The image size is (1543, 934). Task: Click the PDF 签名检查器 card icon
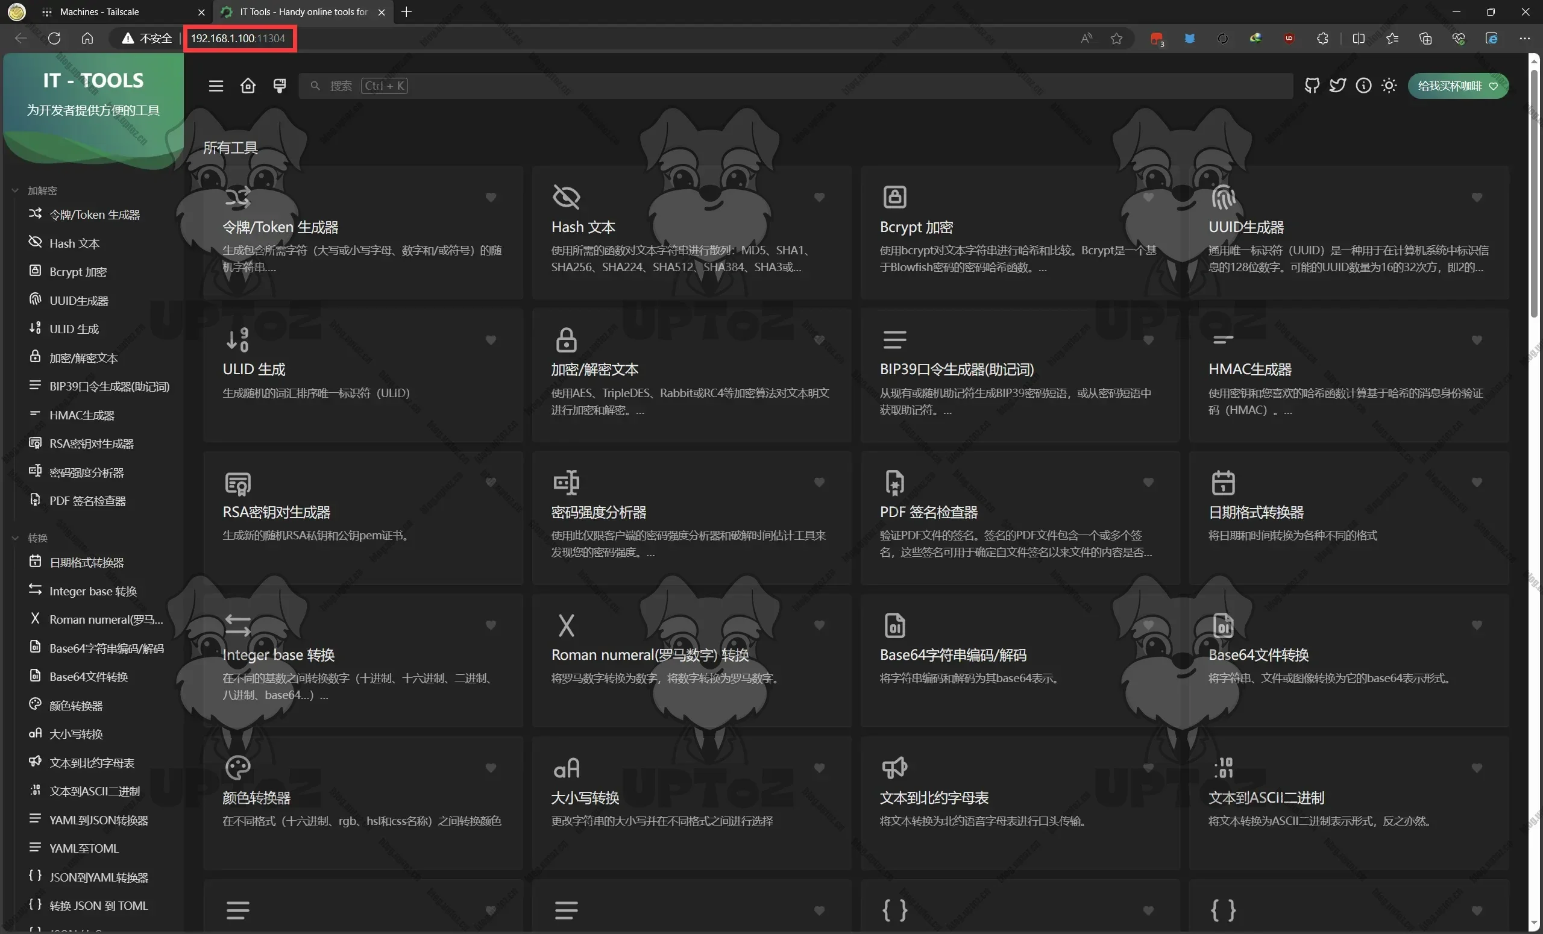coord(895,483)
